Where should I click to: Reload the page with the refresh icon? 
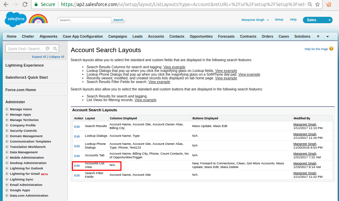[25, 5]
